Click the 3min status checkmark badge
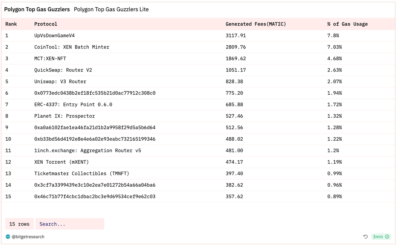This screenshot has height=246, width=397. pos(381,237)
